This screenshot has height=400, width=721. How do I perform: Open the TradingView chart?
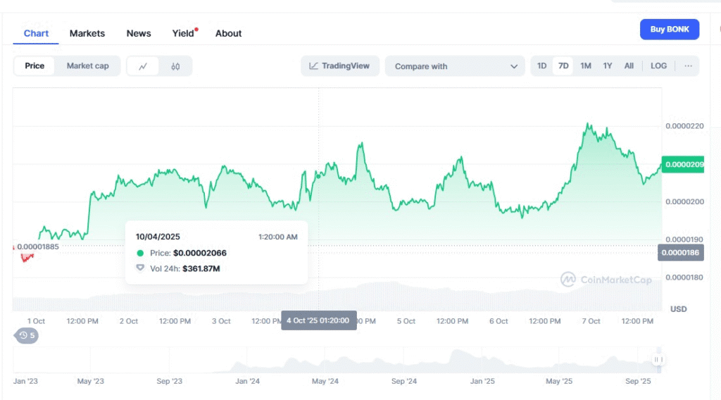point(340,66)
